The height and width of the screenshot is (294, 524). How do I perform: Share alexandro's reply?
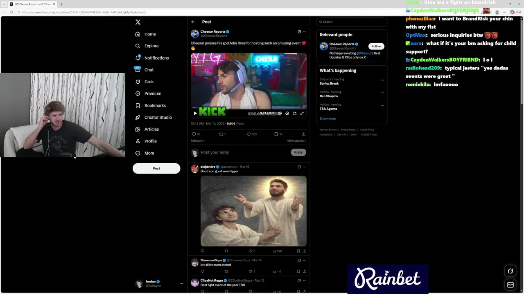point(304,251)
